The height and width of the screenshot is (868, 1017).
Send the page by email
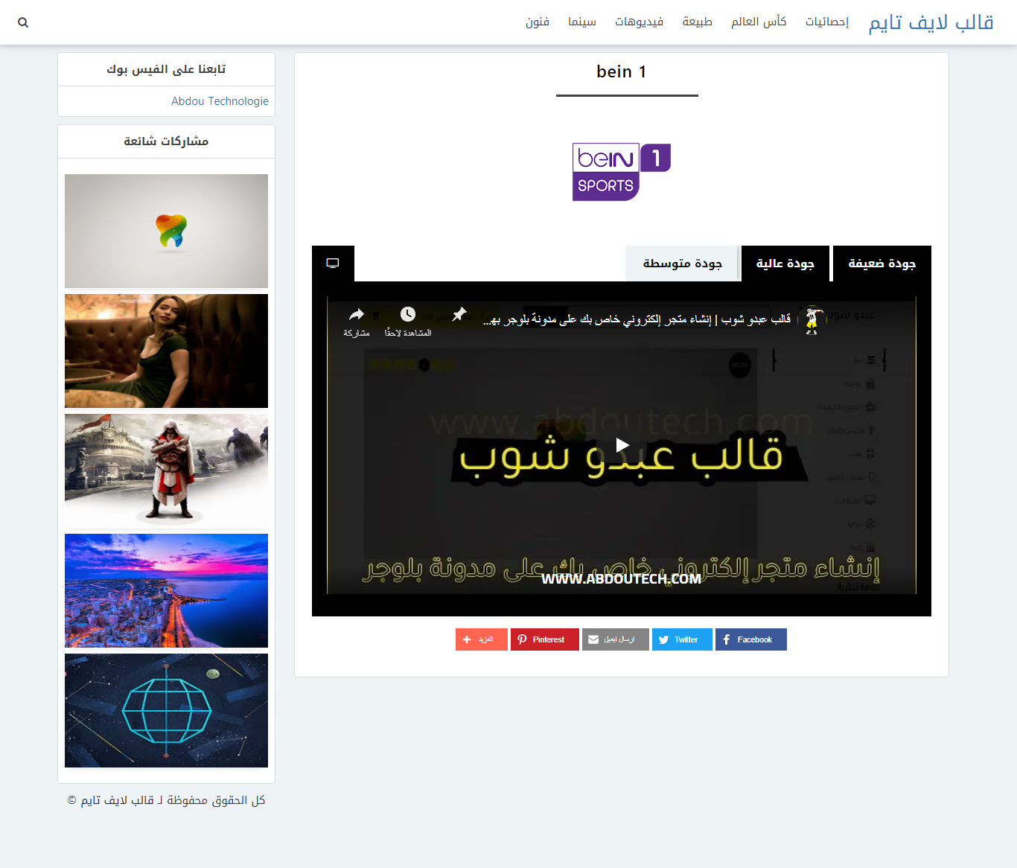click(x=616, y=639)
